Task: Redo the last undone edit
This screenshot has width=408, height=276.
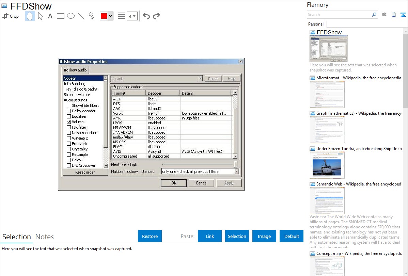Action: pyautogui.click(x=156, y=16)
